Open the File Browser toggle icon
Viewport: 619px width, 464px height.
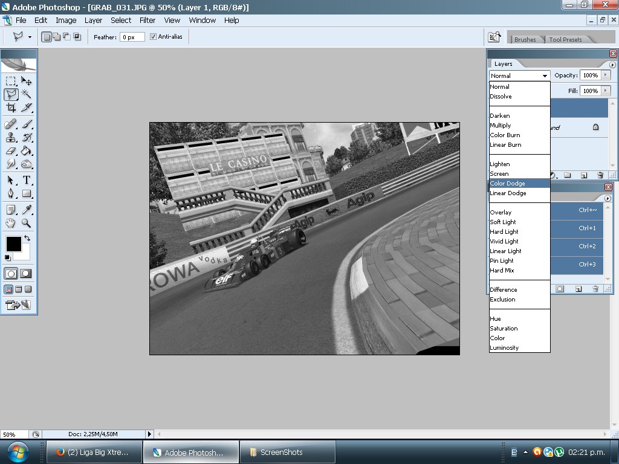click(x=494, y=37)
